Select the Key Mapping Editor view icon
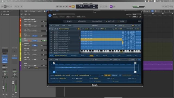Image resolution: width=174 pixels, height=98 pixels. pos(133,26)
